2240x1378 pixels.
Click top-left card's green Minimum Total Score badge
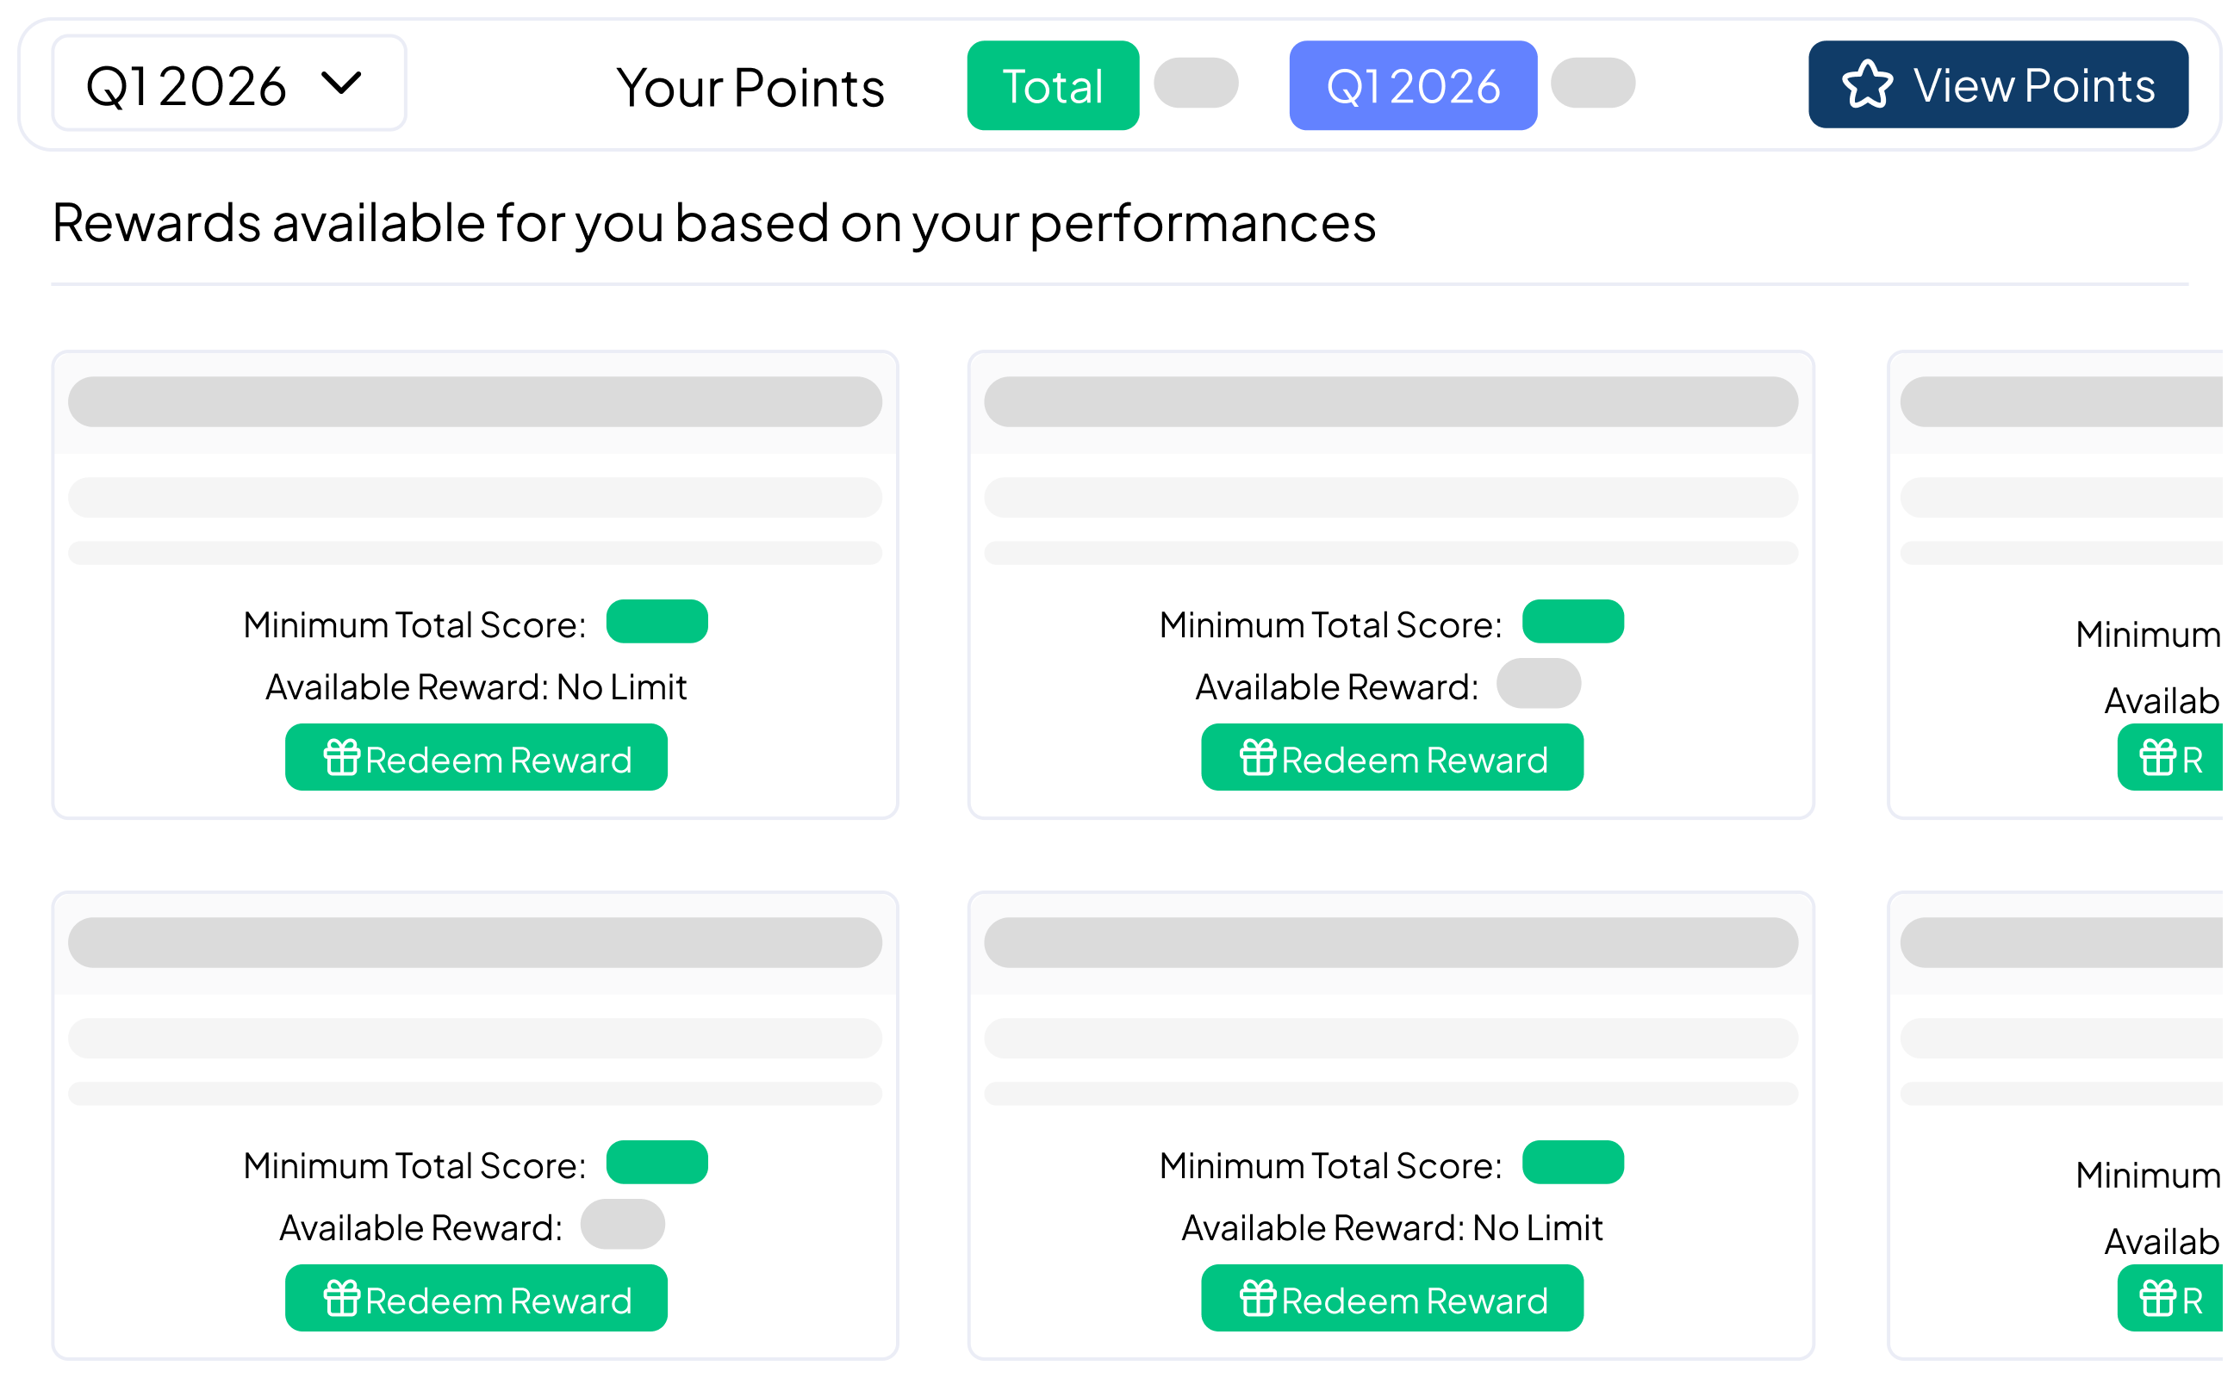pyautogui.click(x=656, y=622)
